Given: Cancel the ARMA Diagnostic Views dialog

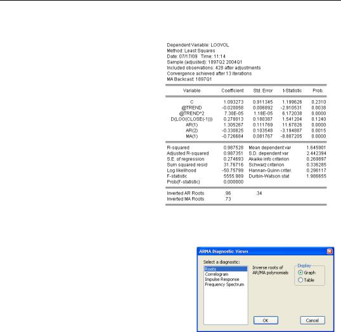Looking at the screenshot, I should click(312, 320).
